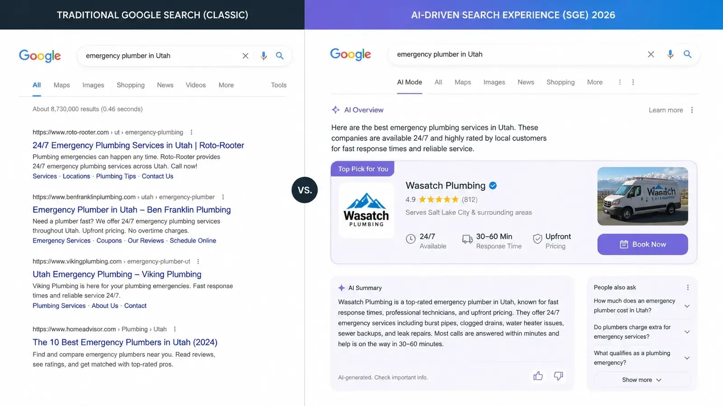
Task: Switch to the AI Mode tab
Action: (409, 82)
